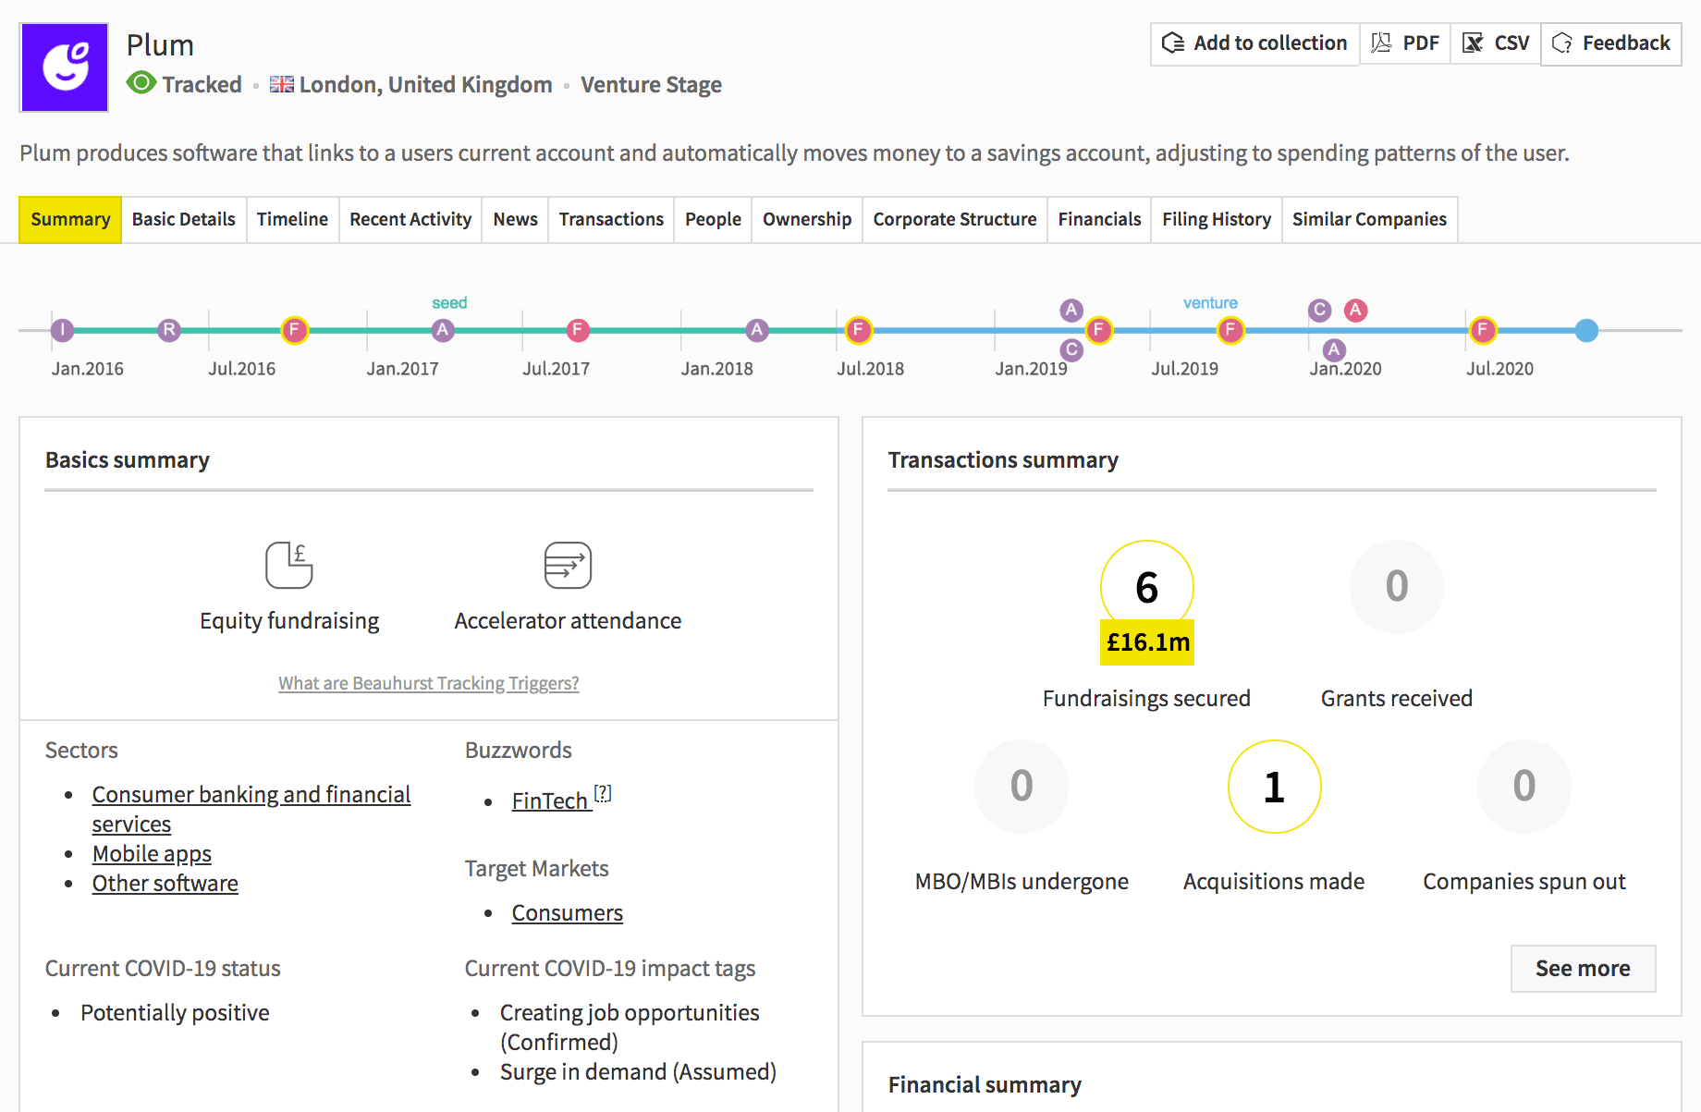Screen dimensions: 1701x1112
Task: Click the 0 Grants received circle
Action: (1397, 586)
